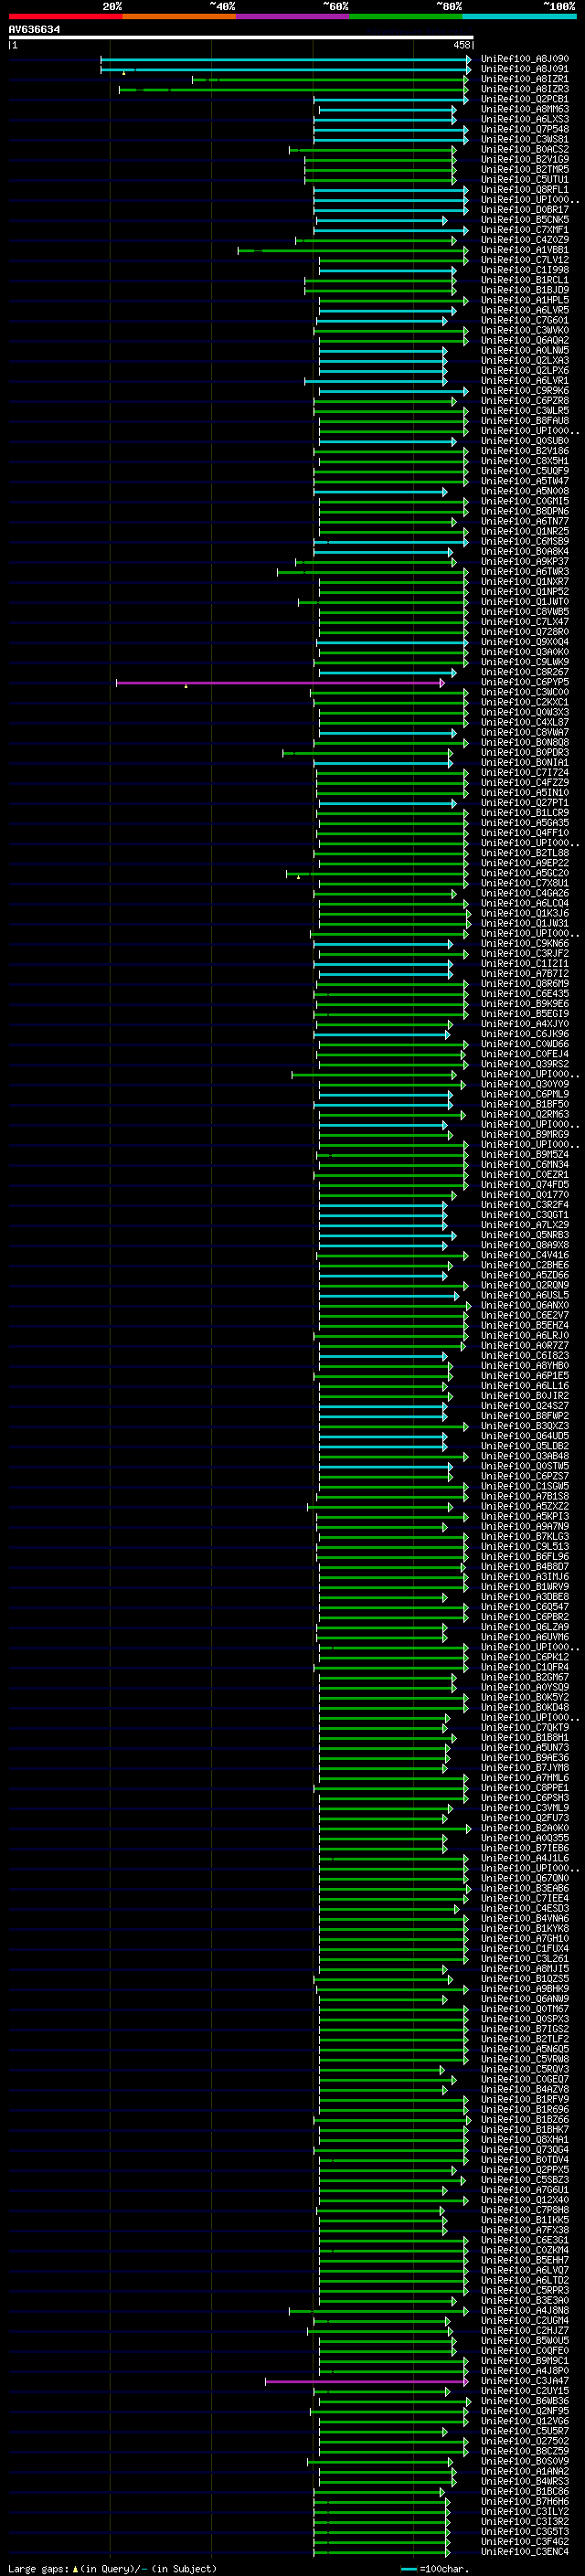Open hit UniRef100_B0NIA1
585x2576 pixels.
tap(524, 762)
